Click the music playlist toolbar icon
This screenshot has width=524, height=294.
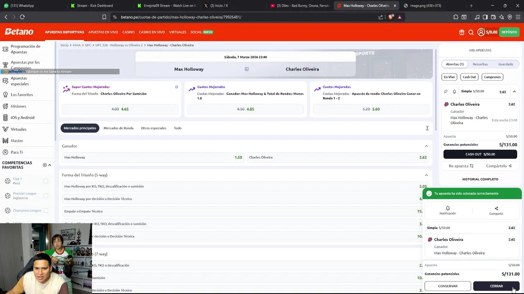tap(477, 17)
